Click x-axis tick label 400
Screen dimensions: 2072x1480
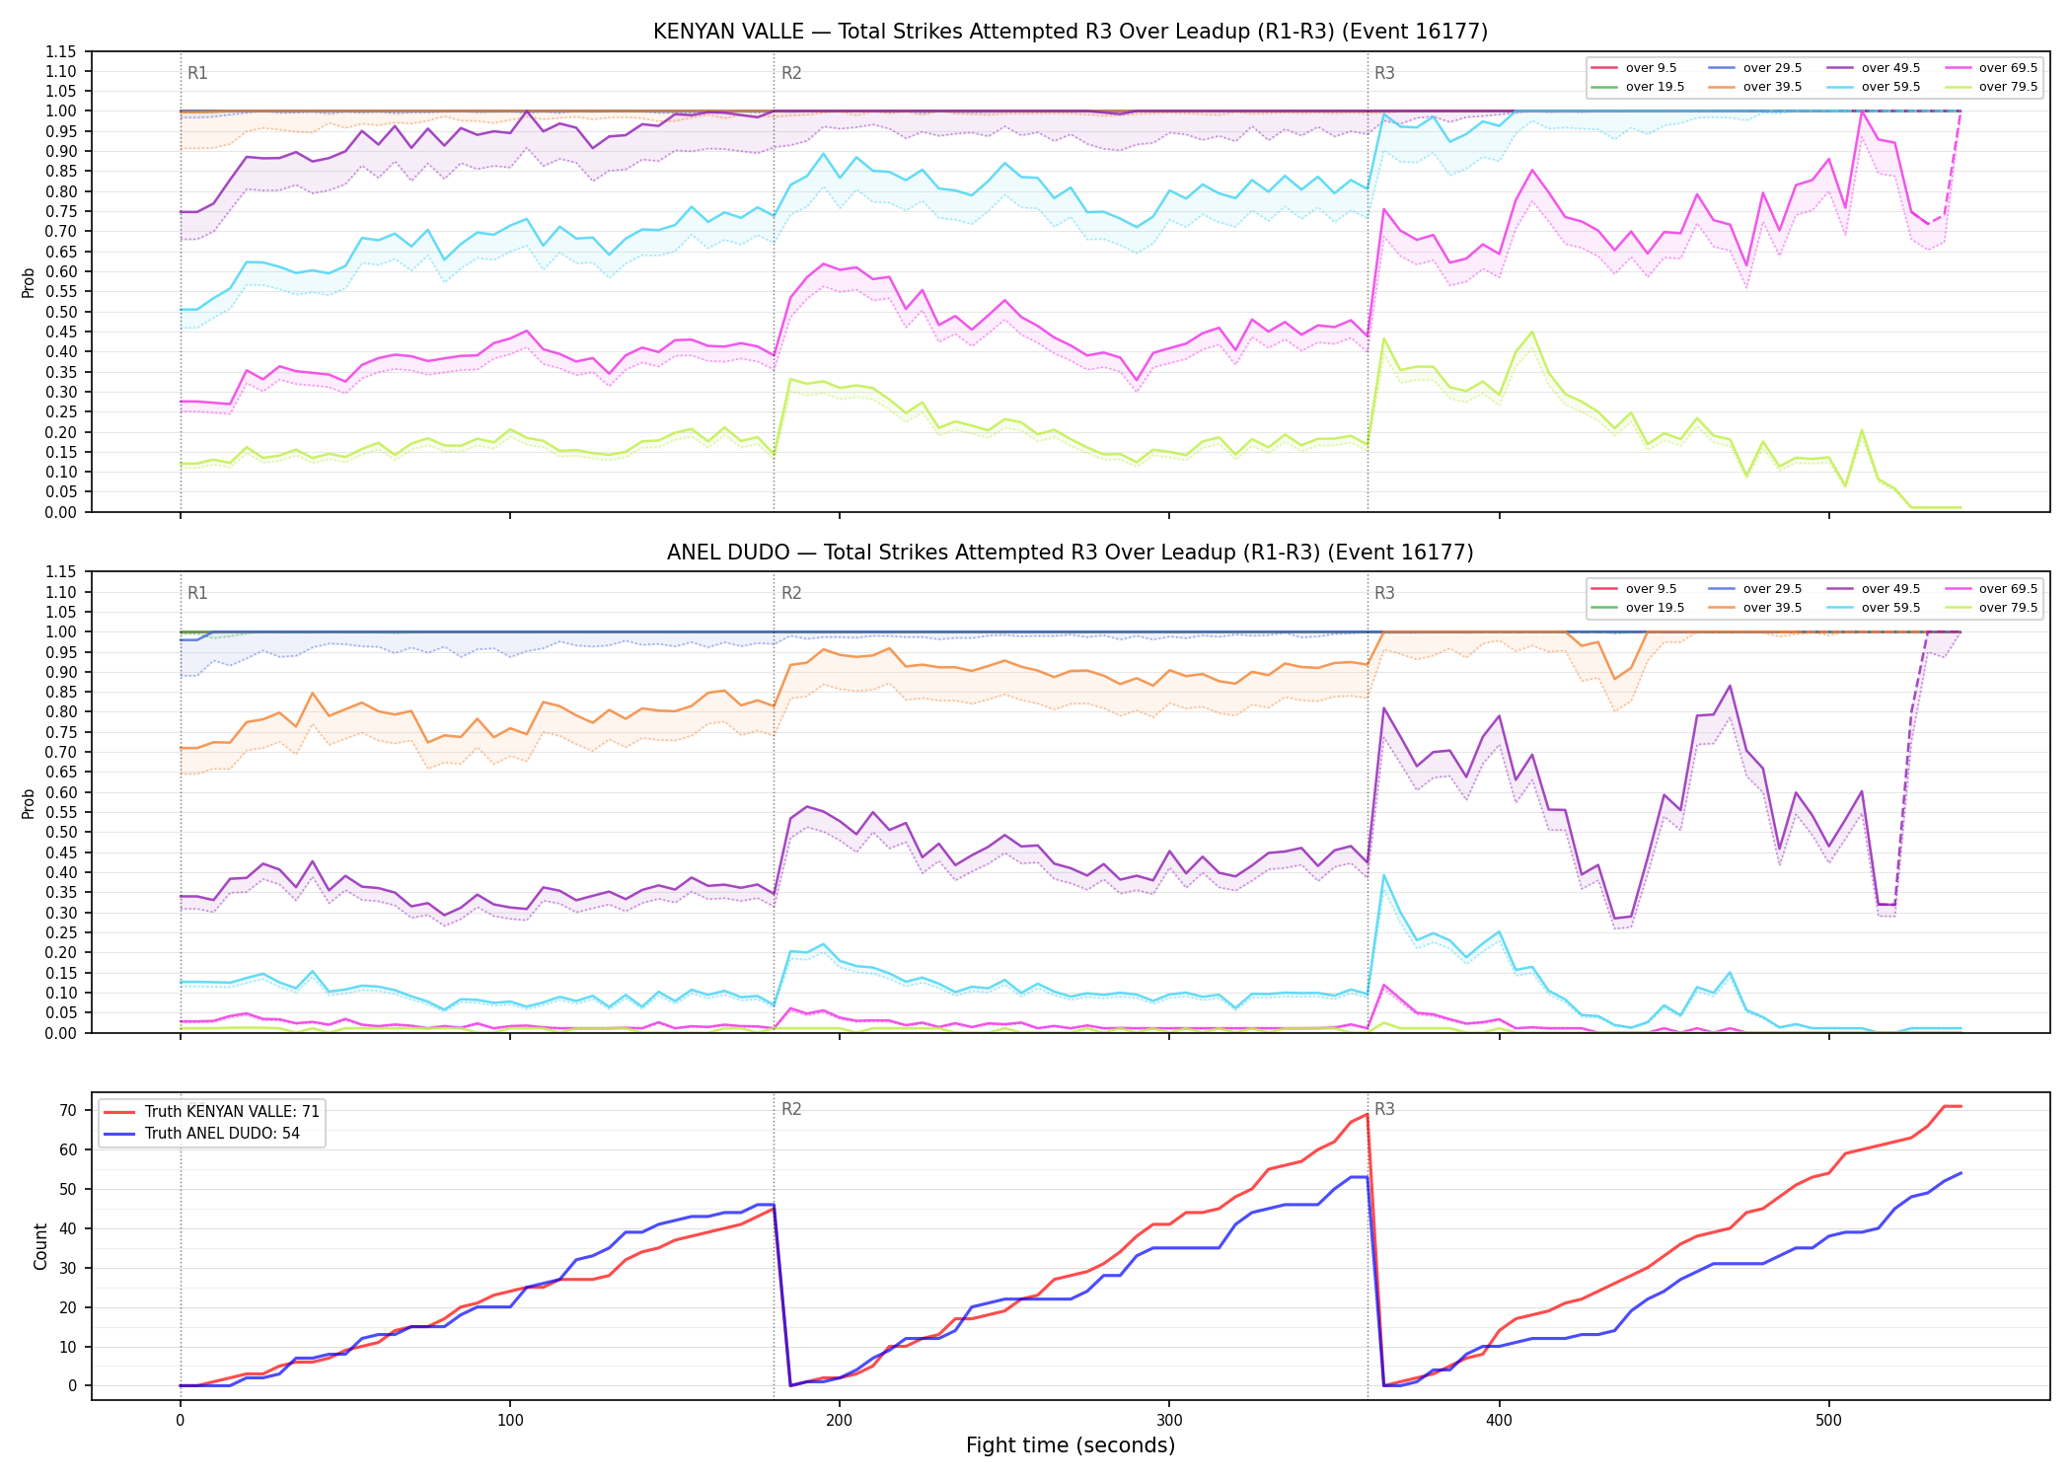pos(1500,1421)
